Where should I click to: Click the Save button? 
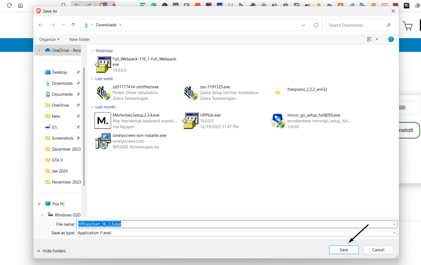(x=344, y=250)
